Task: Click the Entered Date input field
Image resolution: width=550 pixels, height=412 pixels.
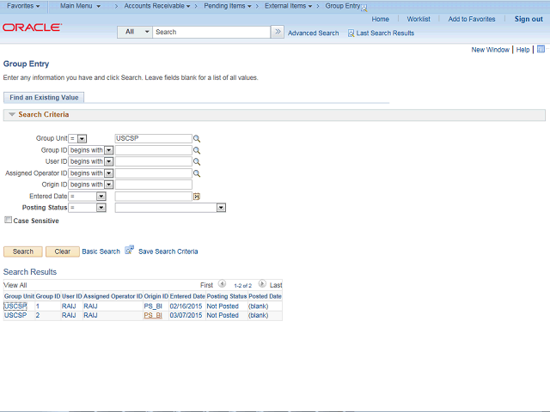Action: point(154,197)
